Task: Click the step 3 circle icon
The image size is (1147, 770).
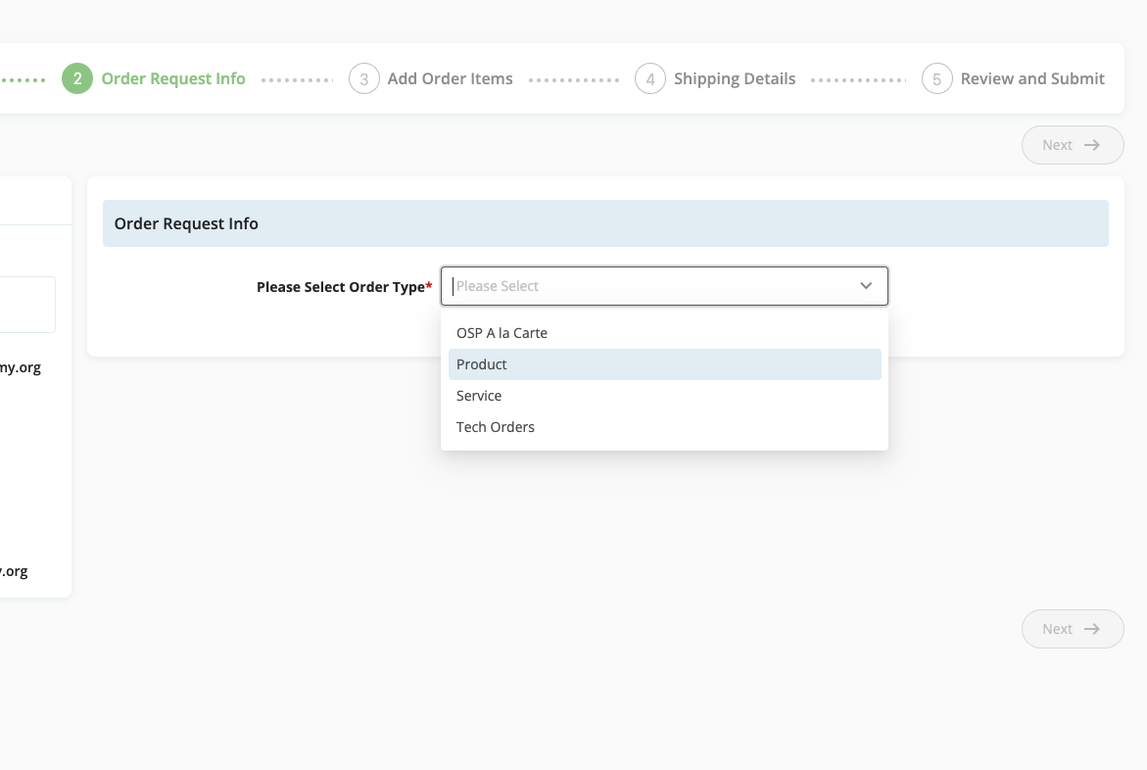Action: 364,79
